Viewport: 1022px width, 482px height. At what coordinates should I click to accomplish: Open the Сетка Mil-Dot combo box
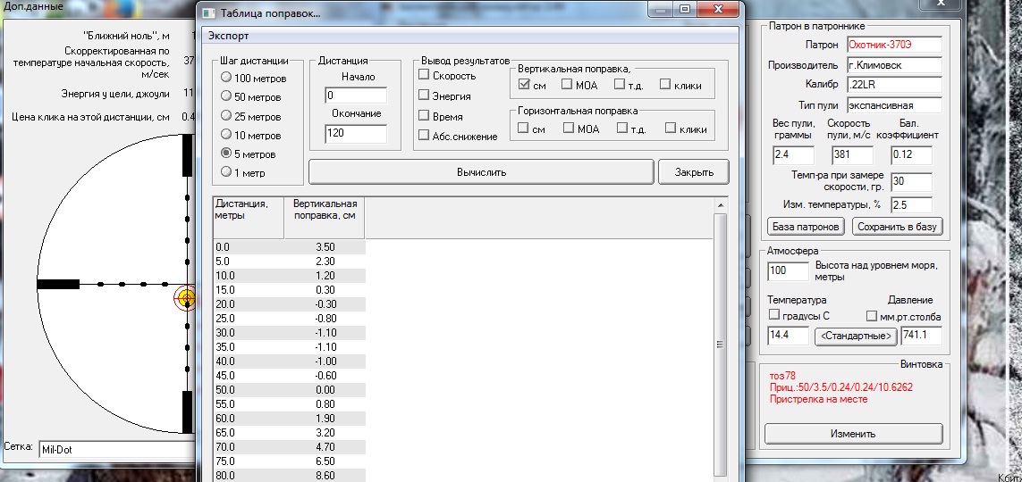(x=116, y=449)
